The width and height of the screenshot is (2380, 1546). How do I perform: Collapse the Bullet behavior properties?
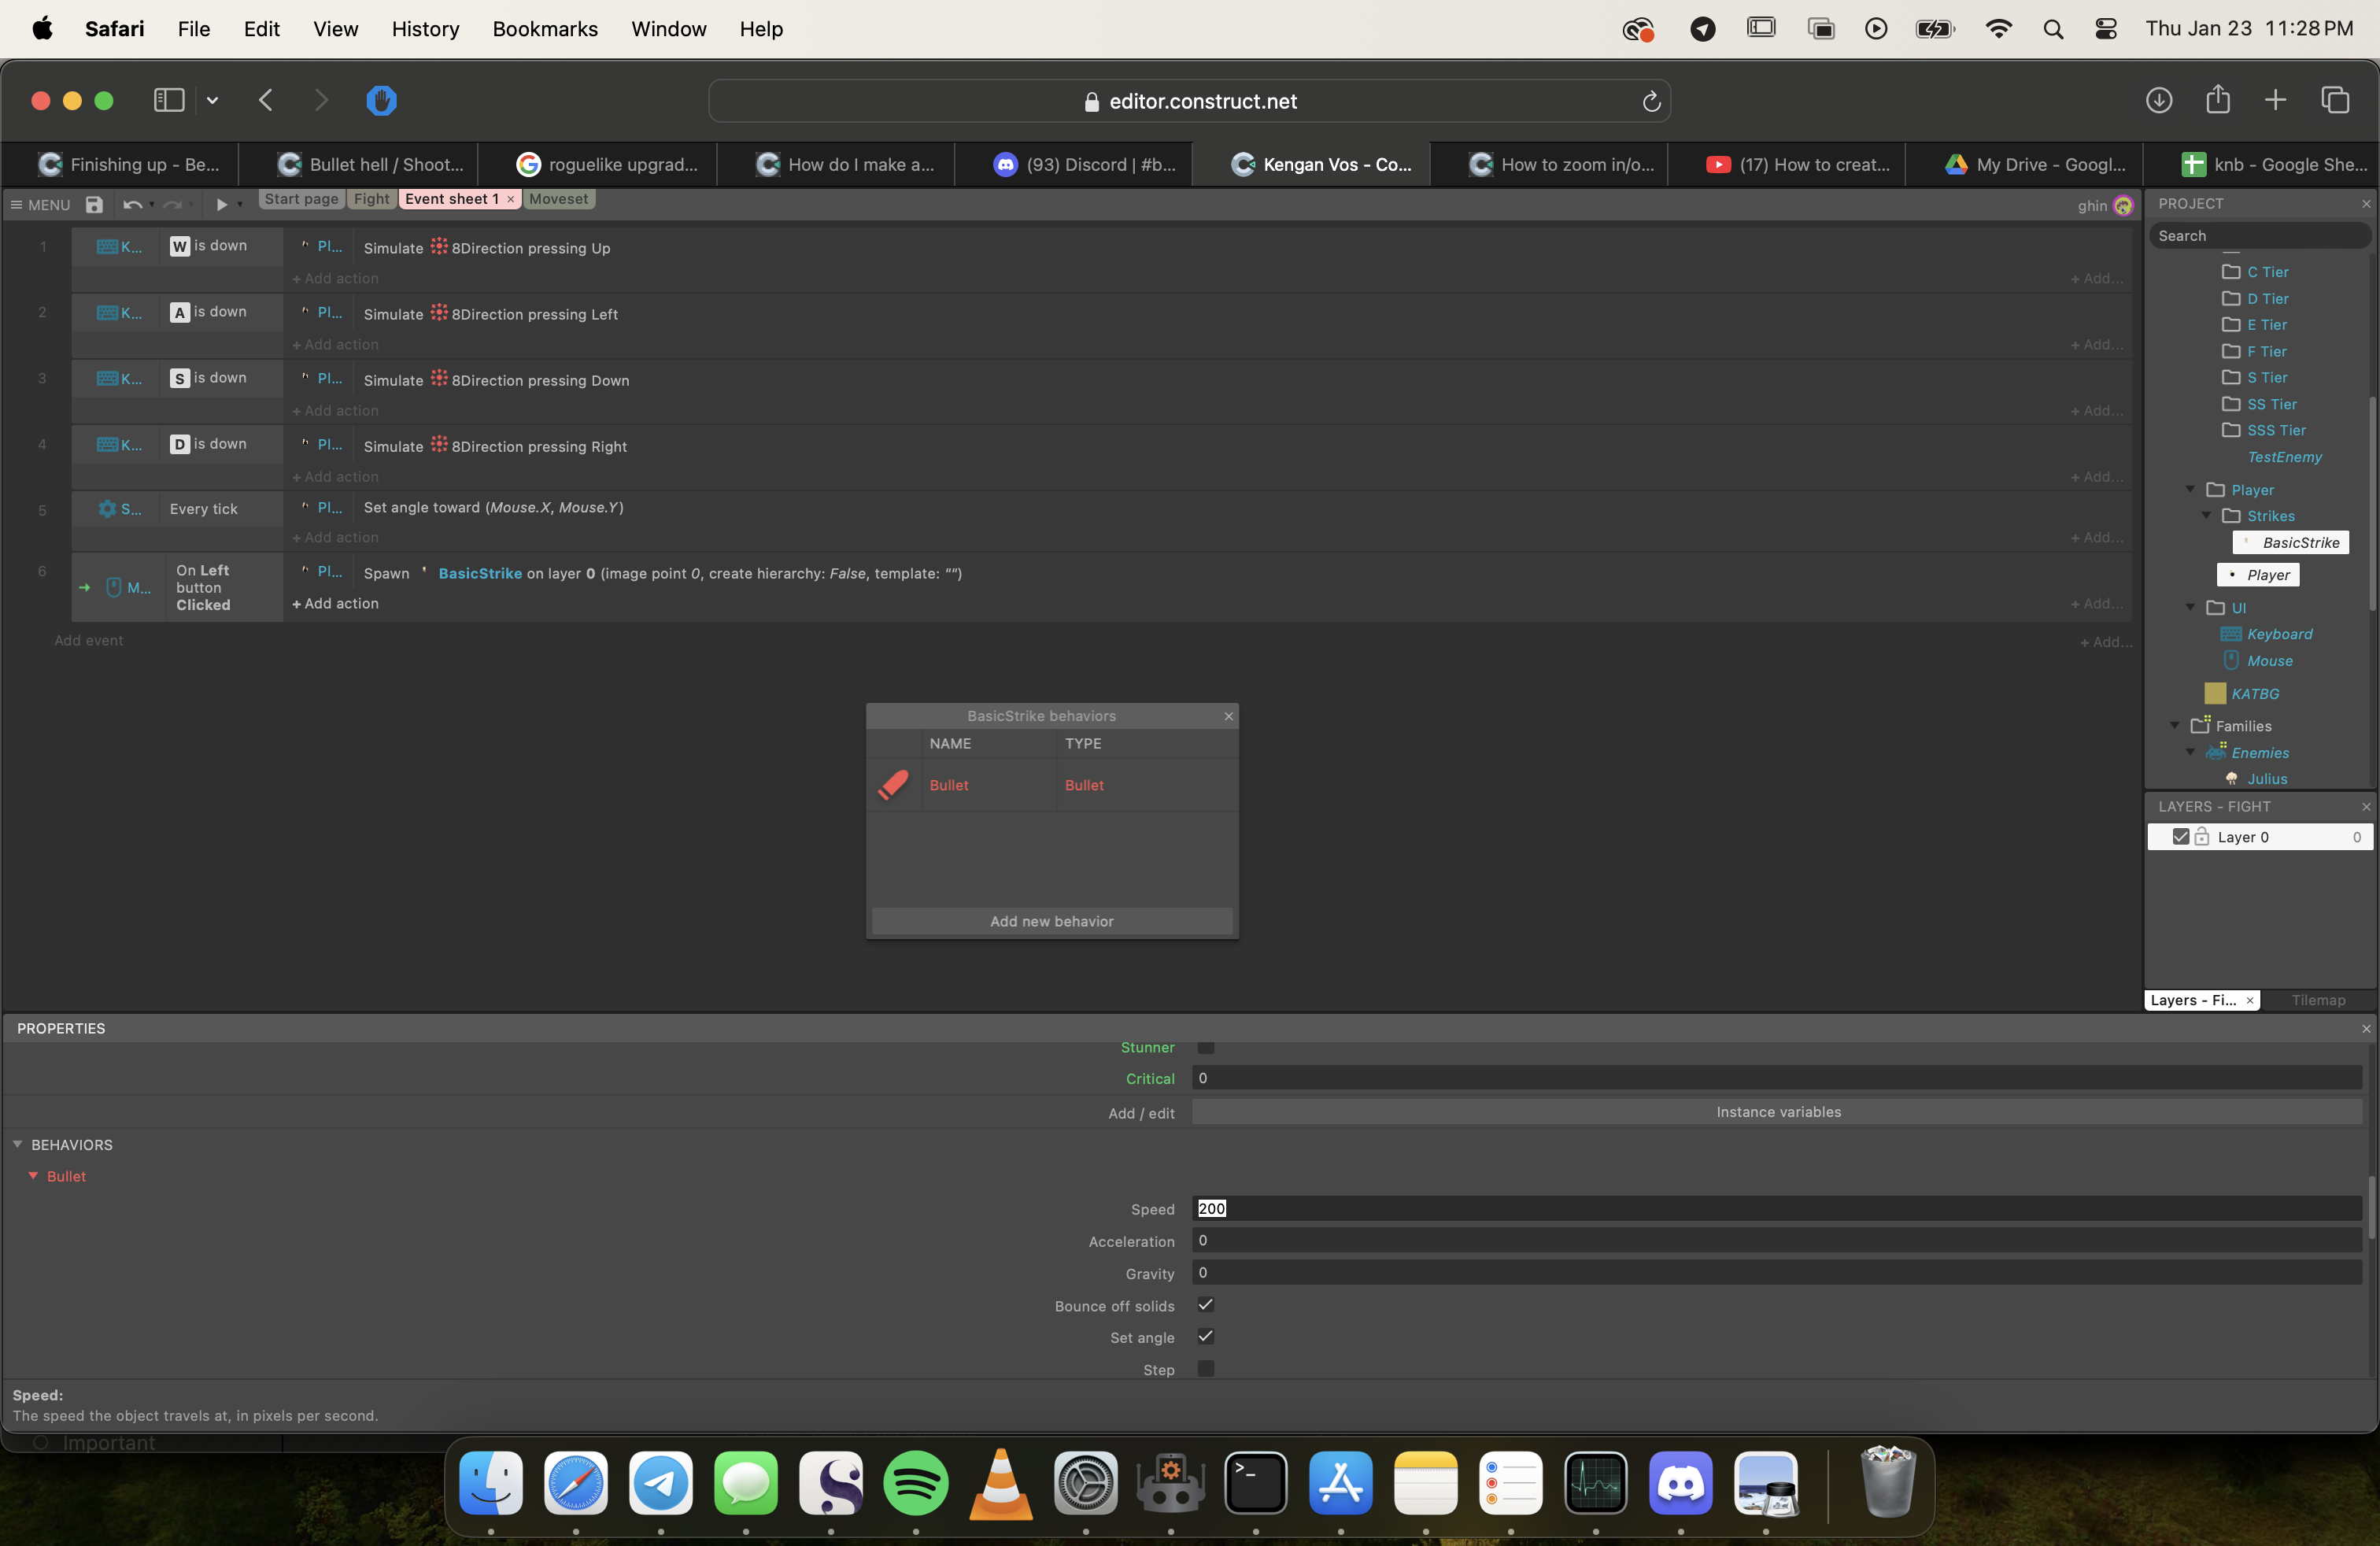coord(33,1176)
